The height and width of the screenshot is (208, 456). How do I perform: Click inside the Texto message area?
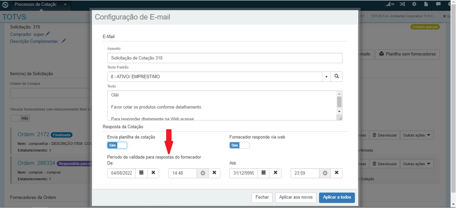tap(222, 106)
